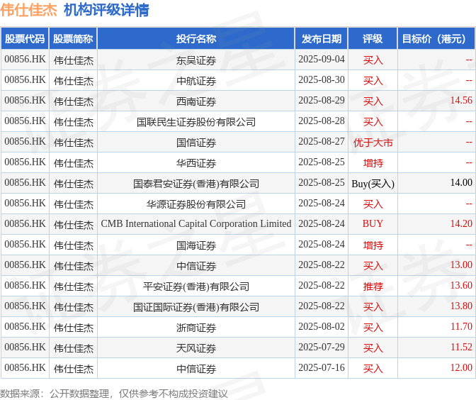Click the 推荐 rating
The image size is (476, 400).
coord(373,287)
